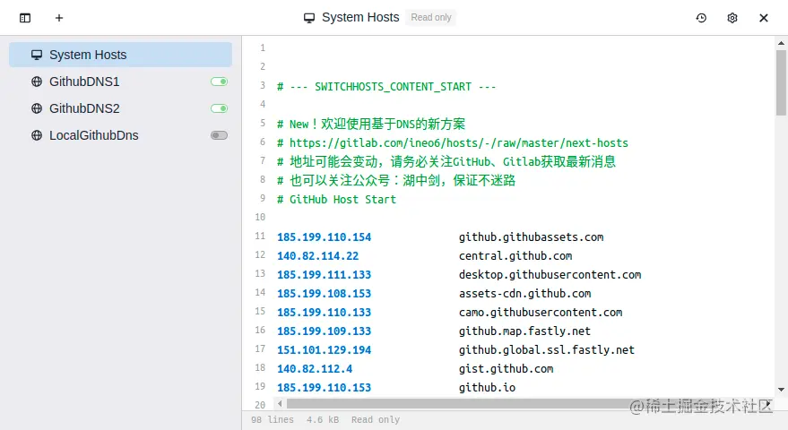Click the System Hosts title text
Screen dimensions: 788x430
(x=360, y=18)
